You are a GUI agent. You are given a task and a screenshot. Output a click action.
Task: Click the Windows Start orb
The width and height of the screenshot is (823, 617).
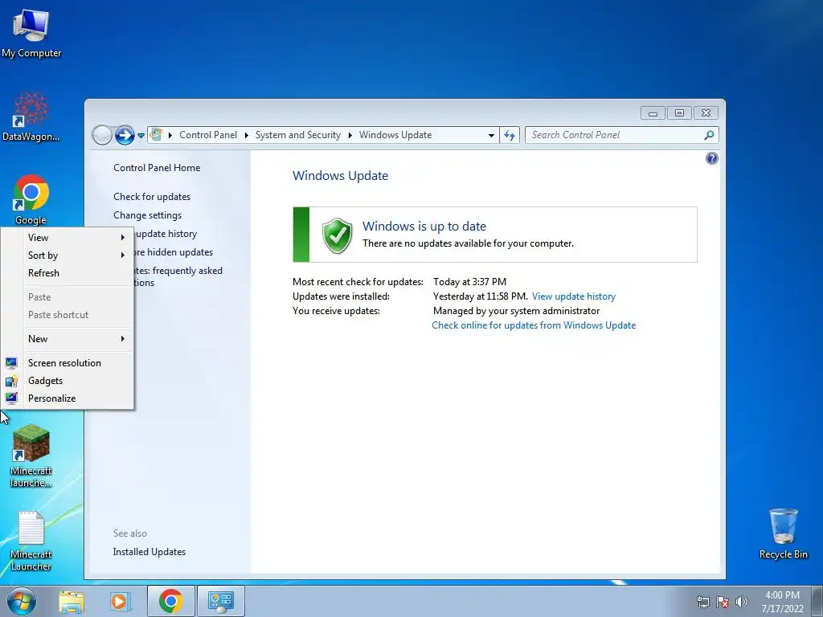coord(22,601)
